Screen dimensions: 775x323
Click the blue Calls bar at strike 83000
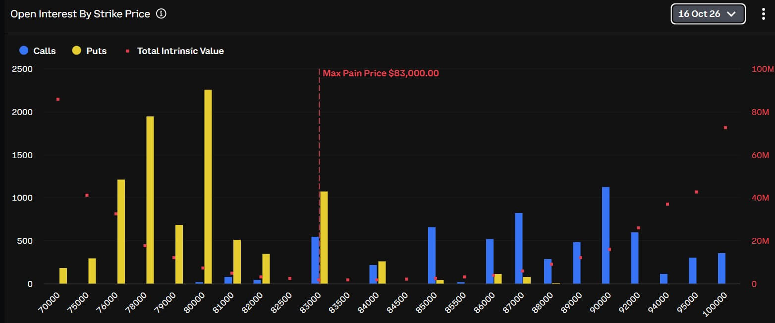point(315,261)
